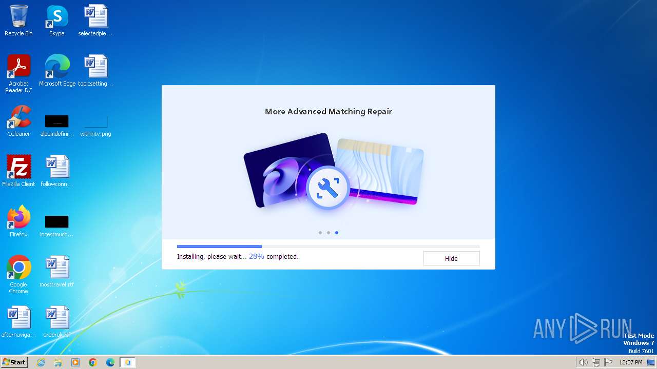Image resolution: width=657 pixels, height=369 pixels.
Task: Select the selectedpie Word document icon
Action: pos(95,21)
